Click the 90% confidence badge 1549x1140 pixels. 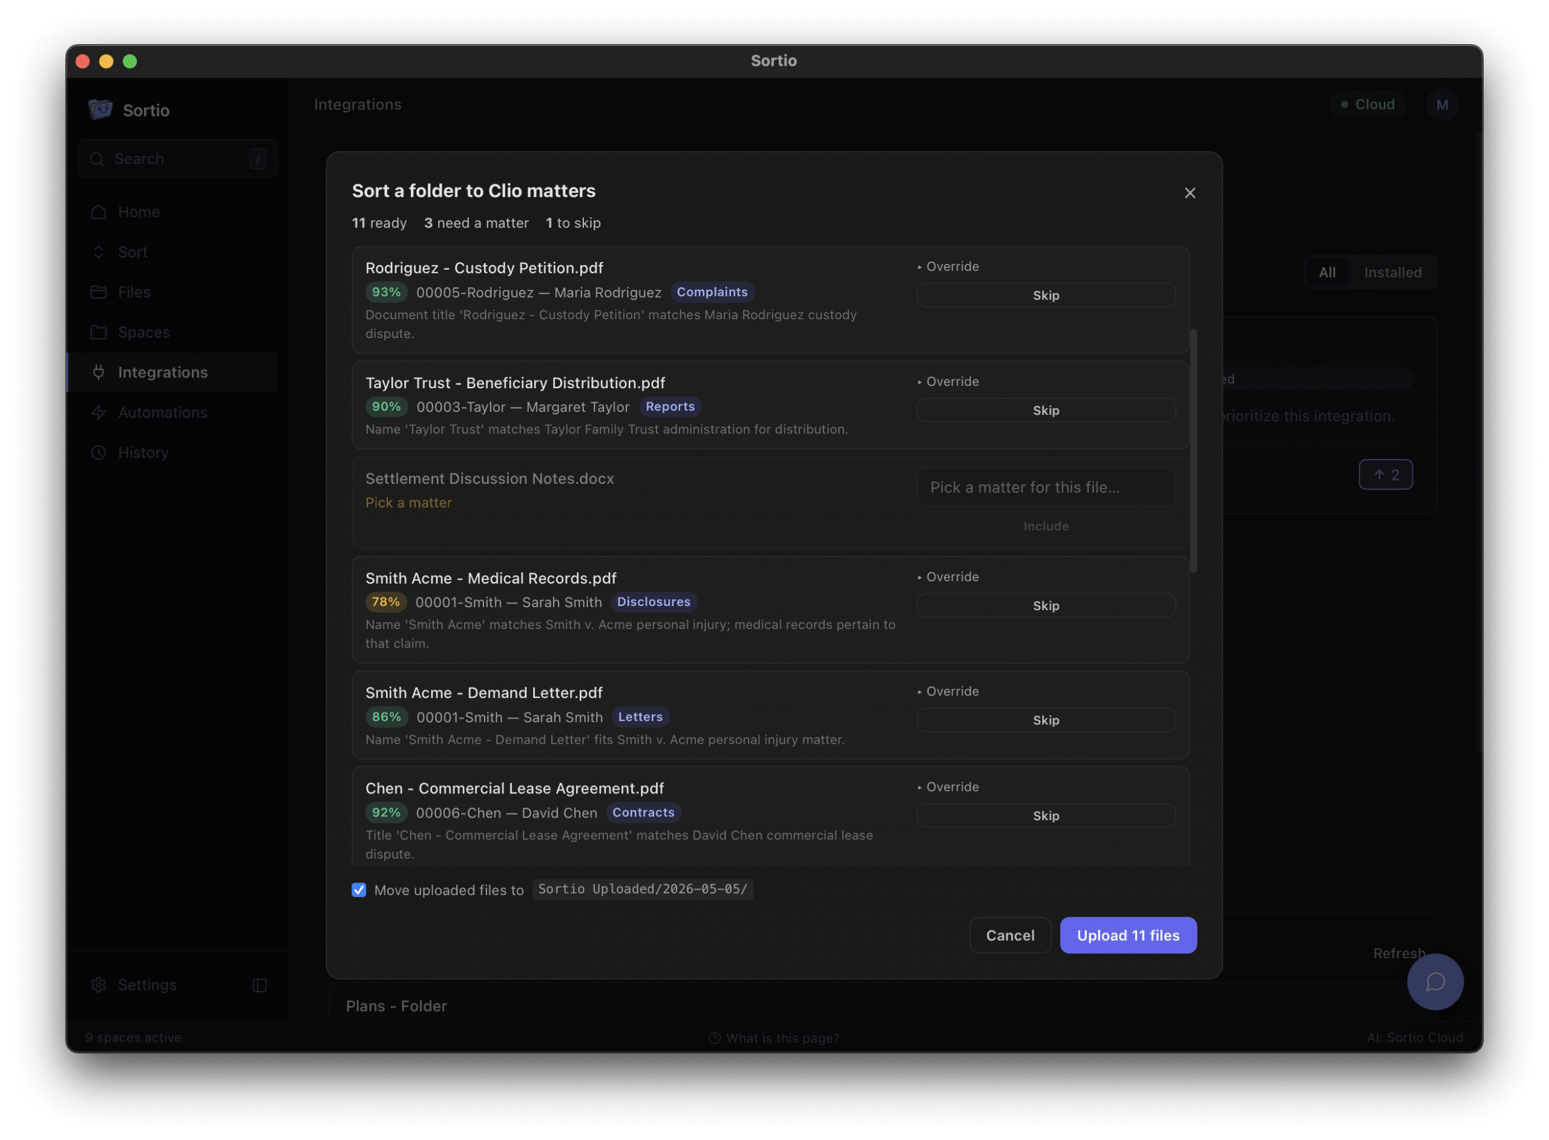click(386, 406)
